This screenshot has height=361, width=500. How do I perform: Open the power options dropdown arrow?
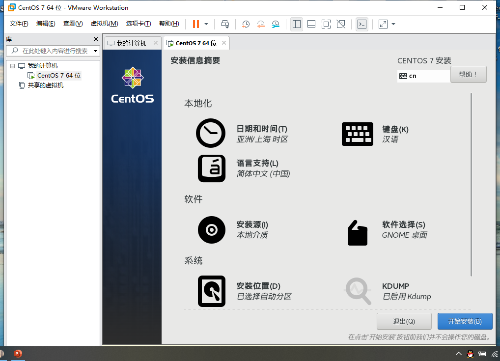(206, 24)
